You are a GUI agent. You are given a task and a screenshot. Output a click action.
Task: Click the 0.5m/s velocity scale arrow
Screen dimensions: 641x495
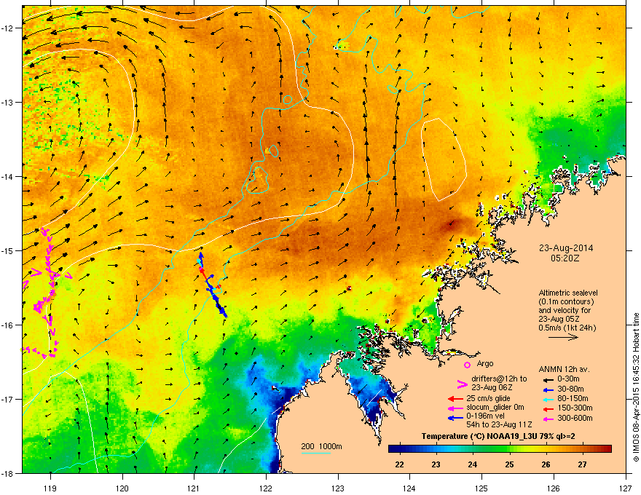(x=563, y=337)
